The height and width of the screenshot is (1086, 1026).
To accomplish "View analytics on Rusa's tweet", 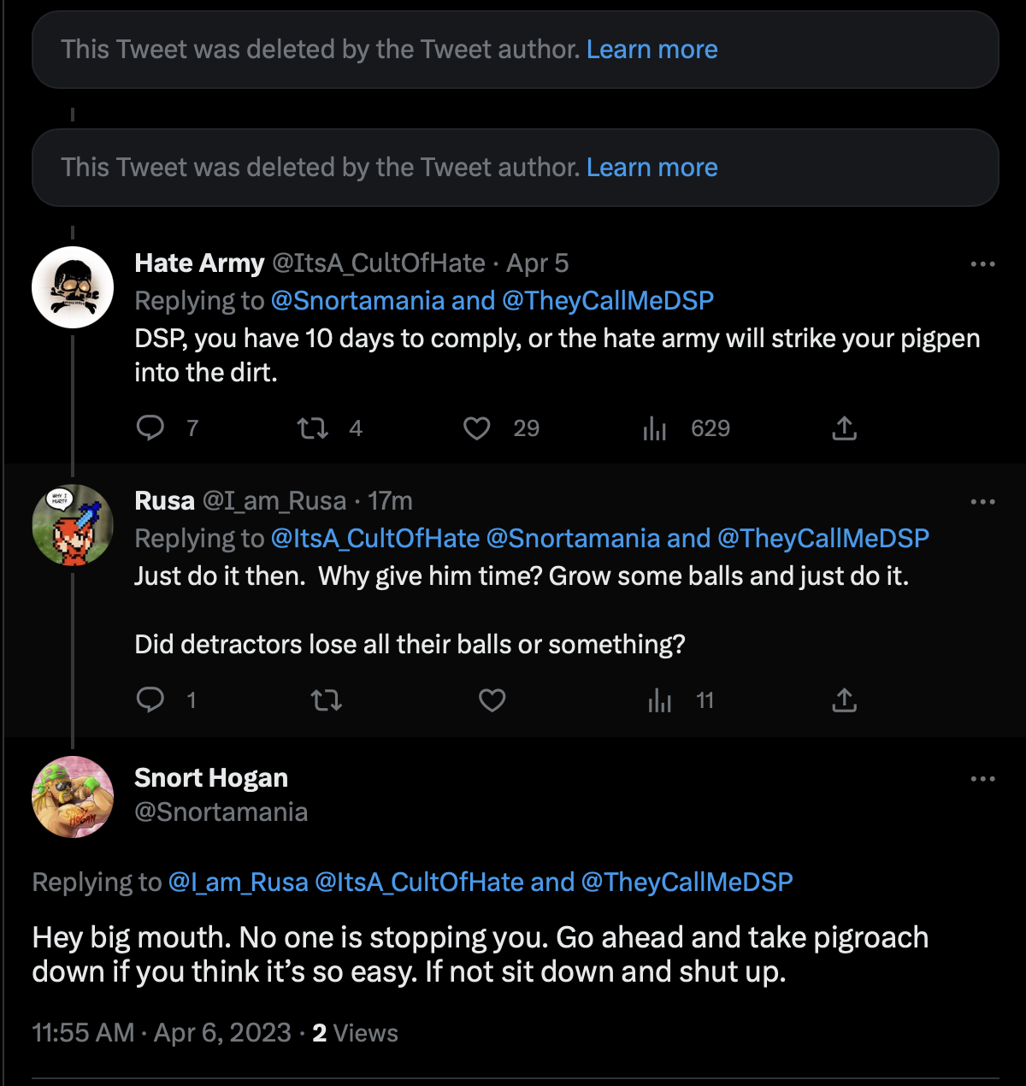I will click(x=659, y=700).
